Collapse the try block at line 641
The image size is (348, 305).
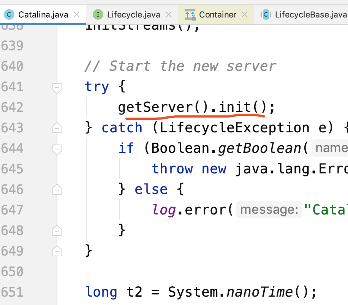pos(57,88)
